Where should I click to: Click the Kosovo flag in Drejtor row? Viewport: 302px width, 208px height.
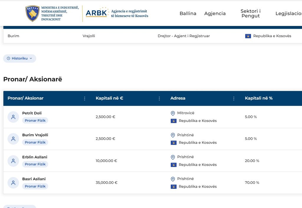pyautogui.click(x=248, y=36)
